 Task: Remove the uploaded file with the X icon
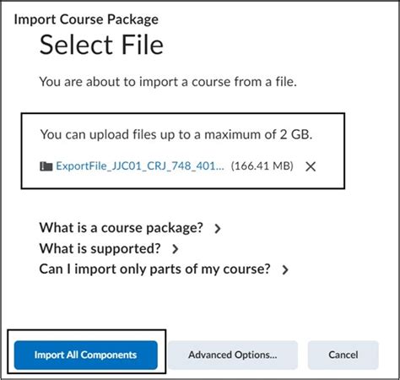click(311, 166)
